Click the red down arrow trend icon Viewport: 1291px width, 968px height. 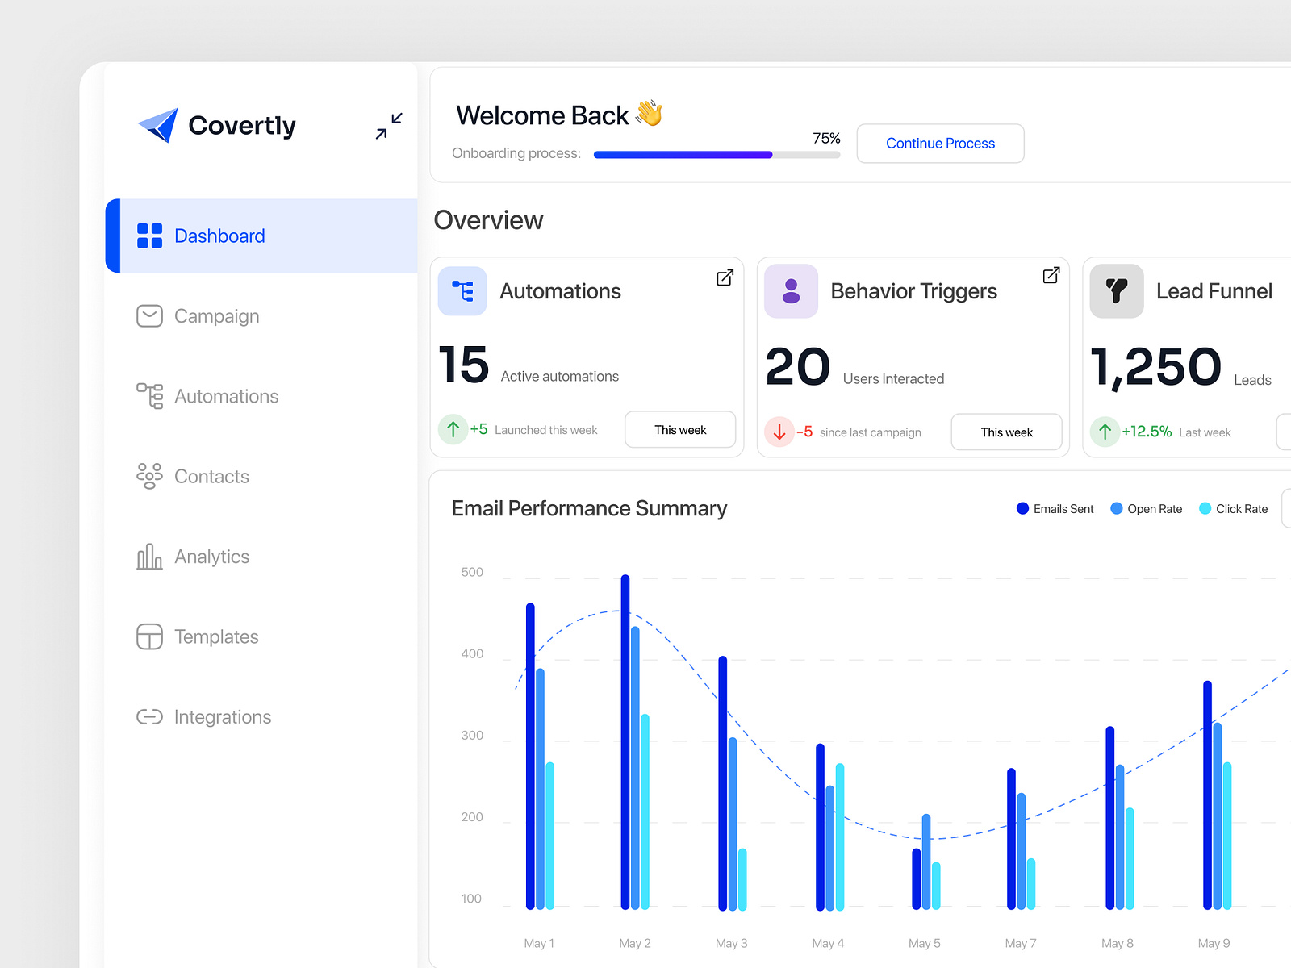tap(779, 432)
